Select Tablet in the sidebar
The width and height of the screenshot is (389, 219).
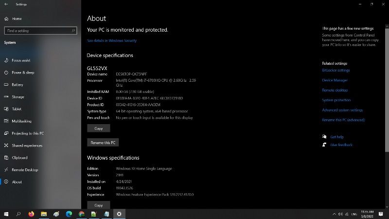pyautogui.click(x=17, y=109)
